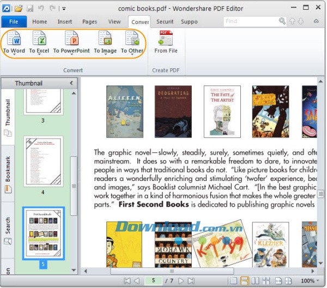Go to previous page arrow

click(137, 281)
